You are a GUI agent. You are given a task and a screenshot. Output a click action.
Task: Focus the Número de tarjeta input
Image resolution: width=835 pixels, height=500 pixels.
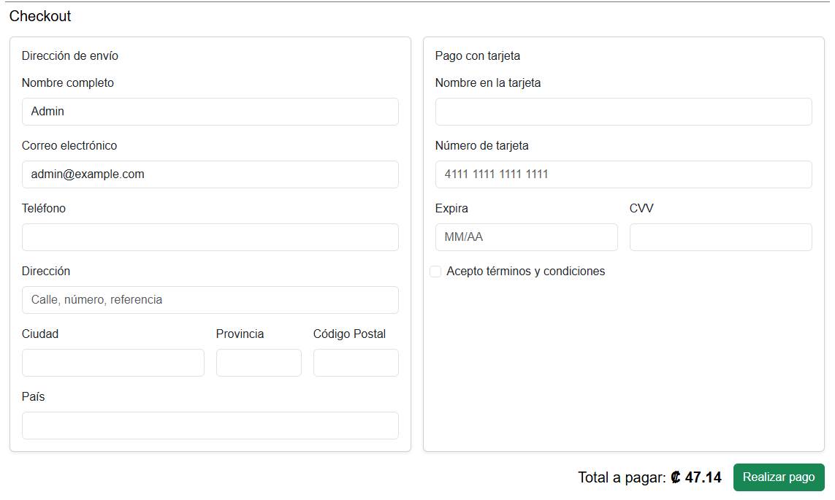pos(623,174)
